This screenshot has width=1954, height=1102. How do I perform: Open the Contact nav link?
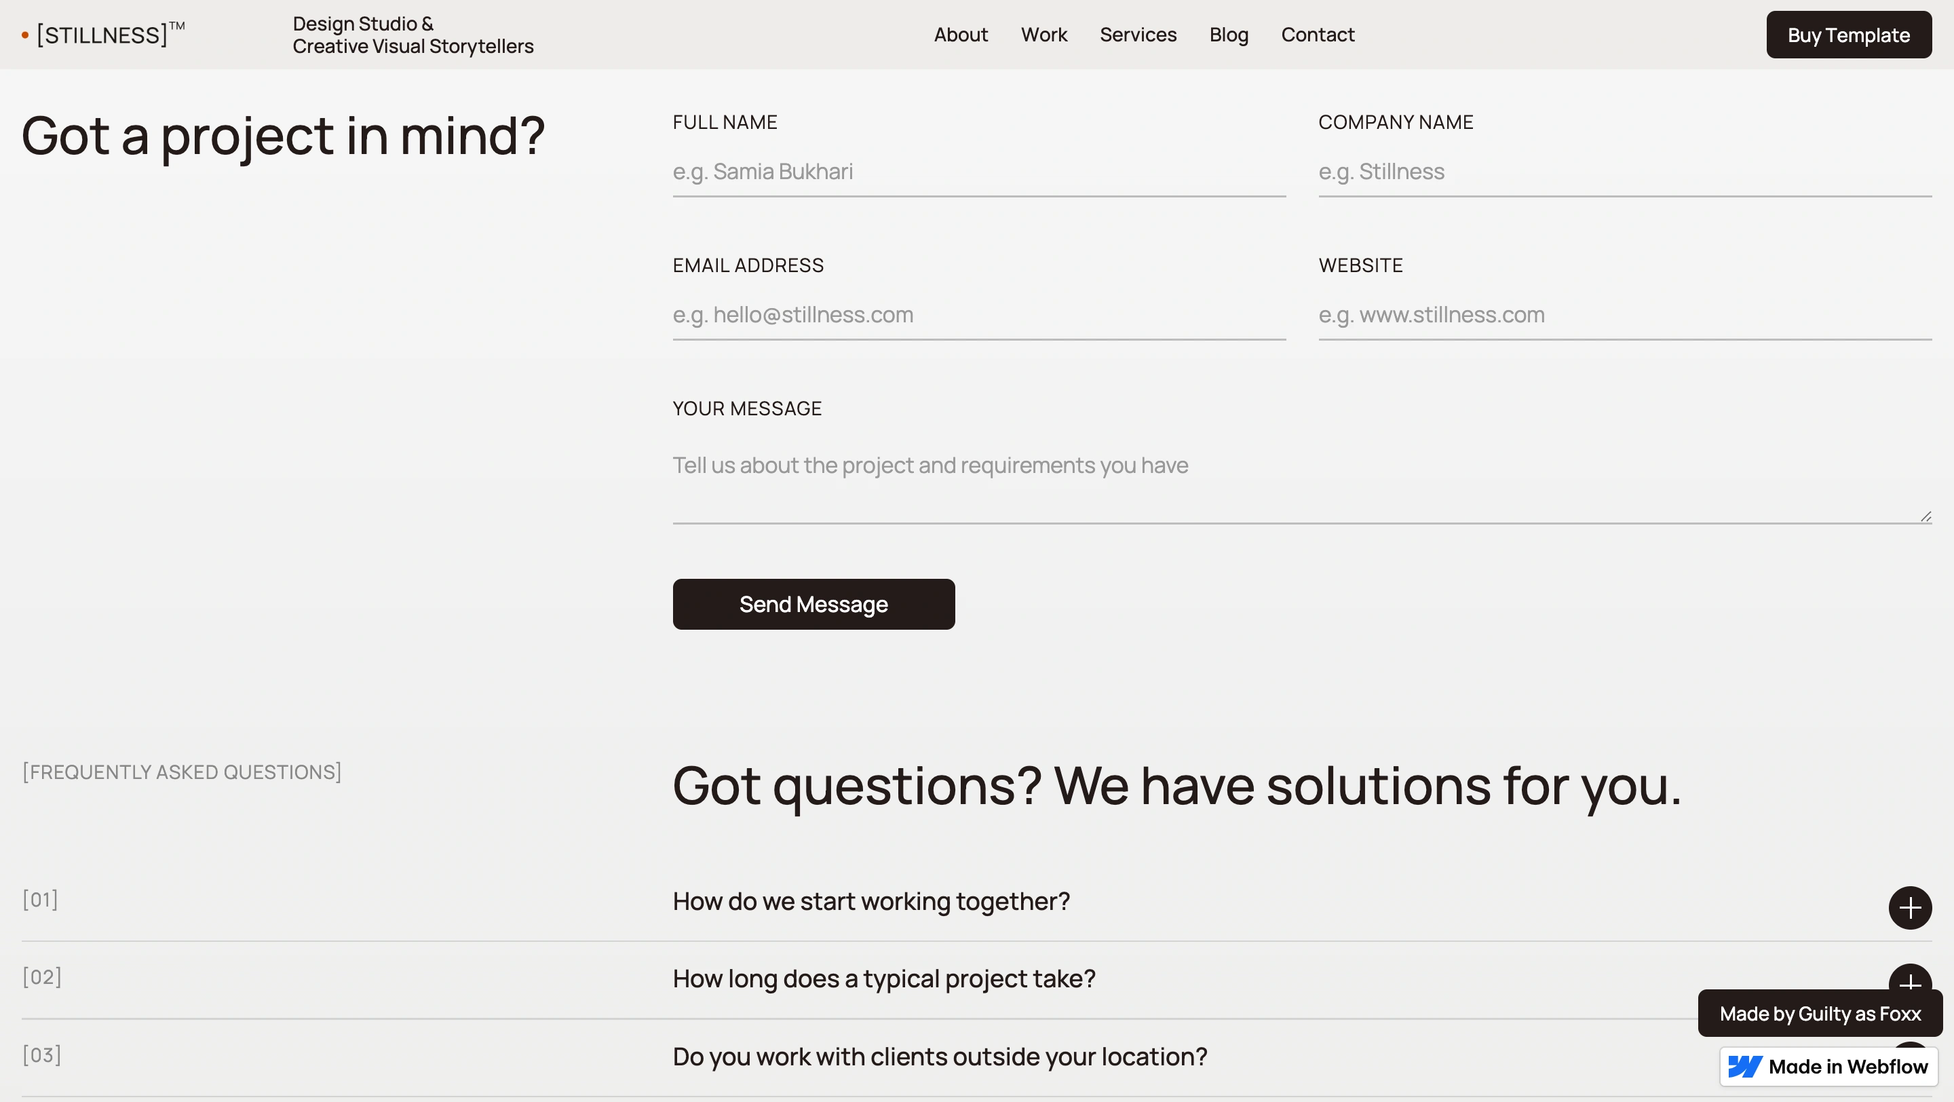[x=1318, y=35]
